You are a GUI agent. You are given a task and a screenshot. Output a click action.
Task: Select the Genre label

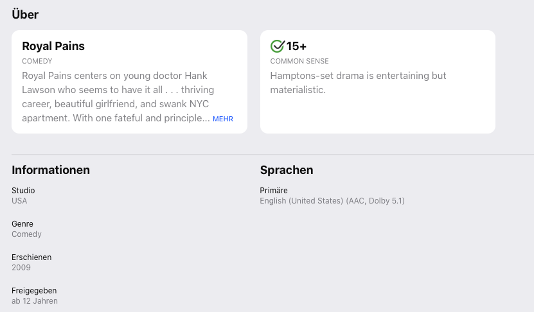point(22,224)
